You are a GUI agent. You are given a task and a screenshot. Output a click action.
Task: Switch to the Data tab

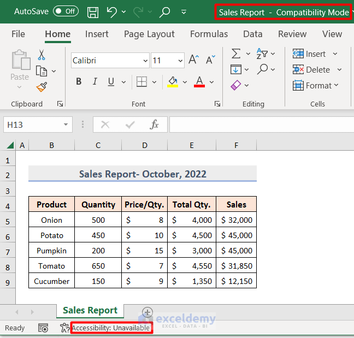pyautogui.click(x=252, y=34)
